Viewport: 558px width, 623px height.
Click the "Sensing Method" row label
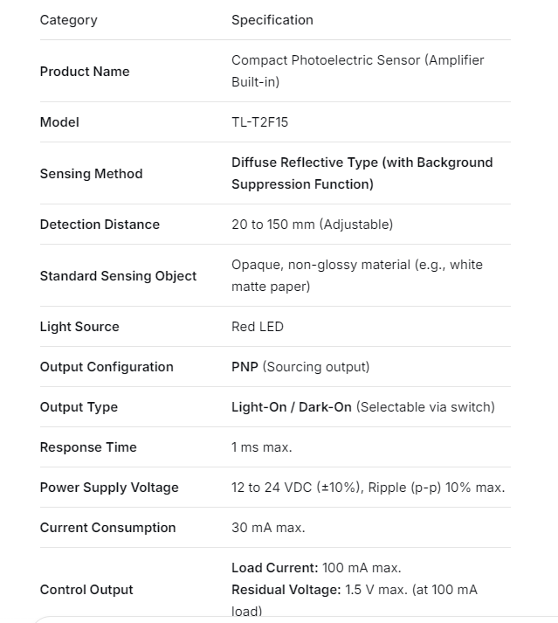pyautogui.click(x=91, y=174)
